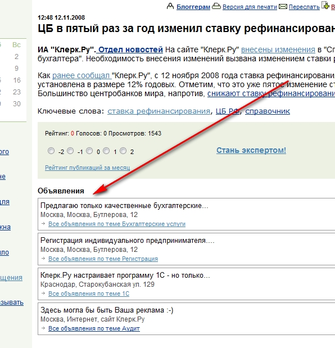Select the 2 rating radio button
The height and width of the screenshot is (348, 335).
(123, 151)
